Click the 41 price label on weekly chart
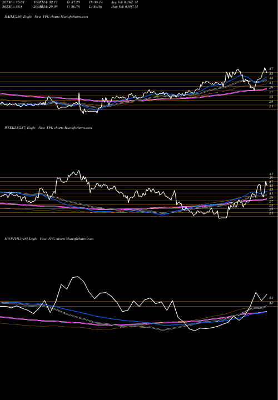 pos(271,174)
